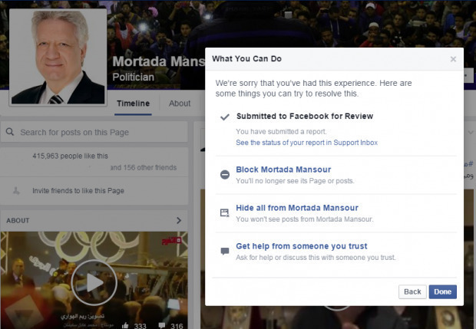Click the block circle icon
Viewport: 476px width, 329px height.
[x=225, y=175]
